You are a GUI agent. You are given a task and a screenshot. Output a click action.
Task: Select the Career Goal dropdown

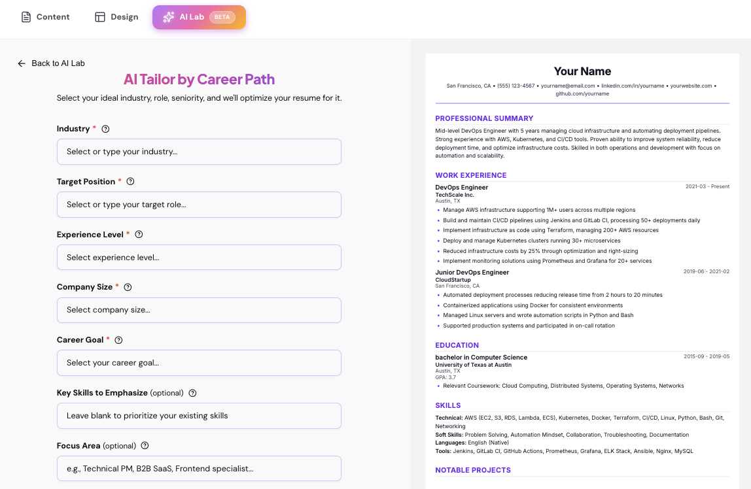[x=199, y=363]
